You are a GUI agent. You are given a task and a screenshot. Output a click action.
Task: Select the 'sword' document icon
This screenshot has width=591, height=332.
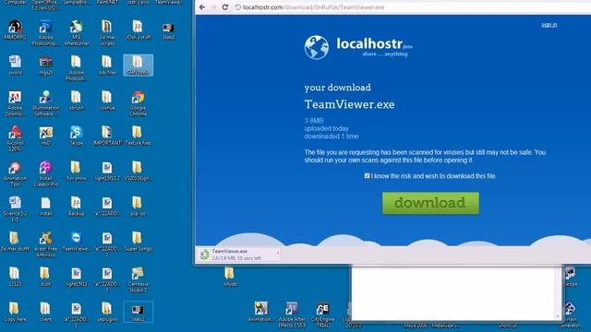[15, 65]
